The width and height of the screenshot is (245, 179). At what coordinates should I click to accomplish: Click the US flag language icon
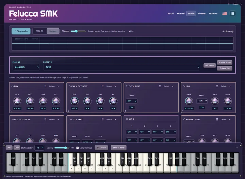pos(225,14)
